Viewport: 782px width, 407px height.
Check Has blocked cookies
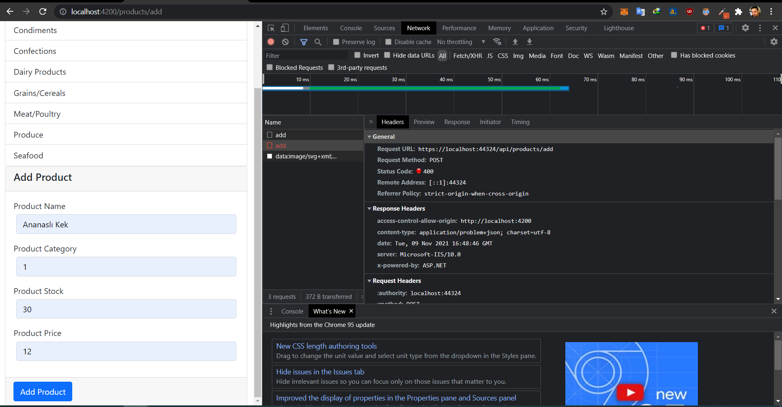click(x=674, y=55)
